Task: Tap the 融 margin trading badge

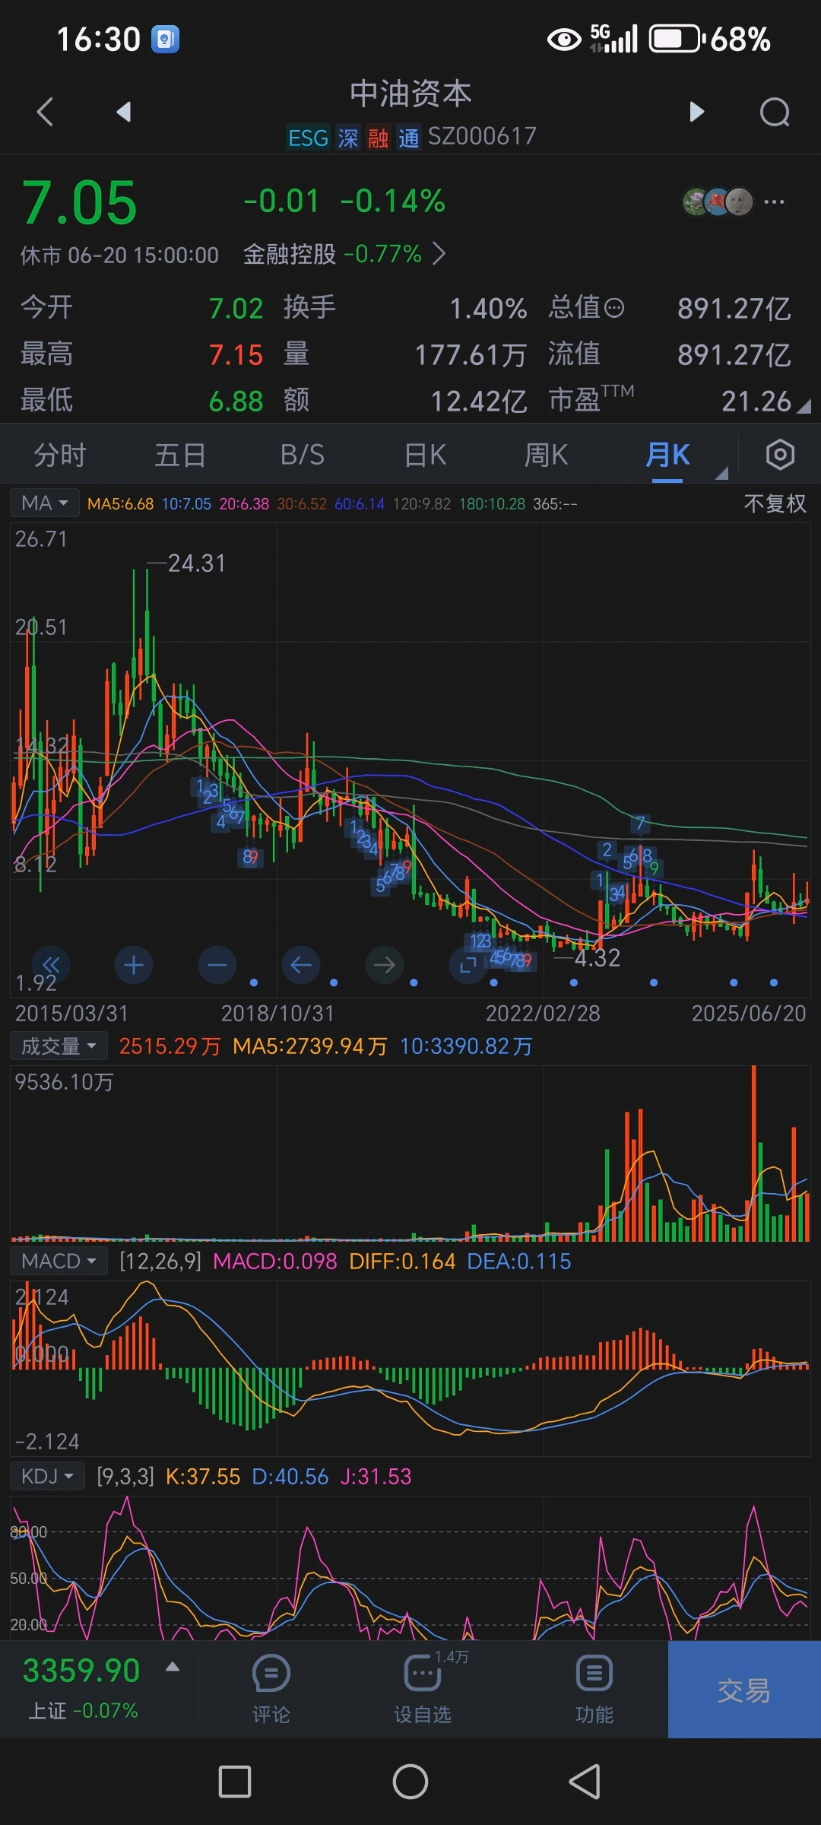Action: (x=378, y=138)
